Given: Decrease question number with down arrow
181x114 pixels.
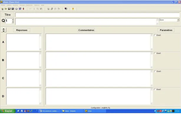Looking at the screenshot, I should [13, 22].
